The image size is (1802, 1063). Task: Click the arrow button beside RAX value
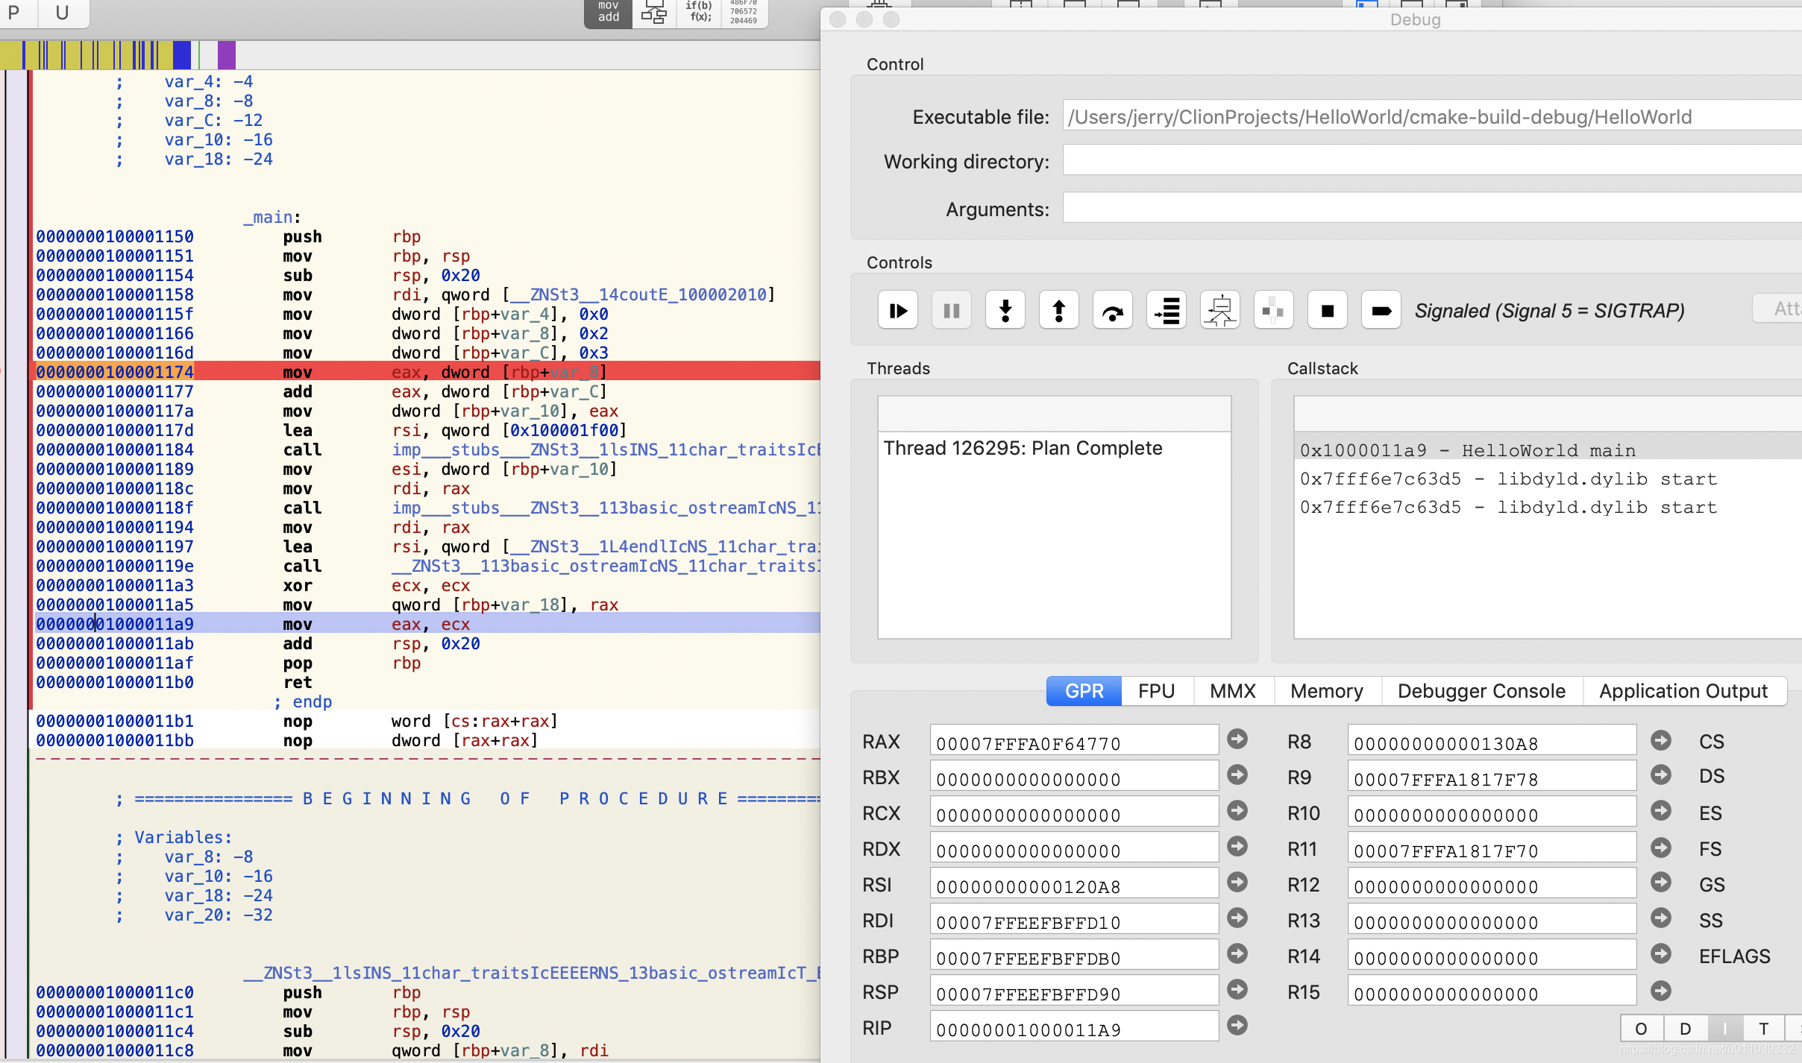pyautogui.click(x=1237, y=739)
